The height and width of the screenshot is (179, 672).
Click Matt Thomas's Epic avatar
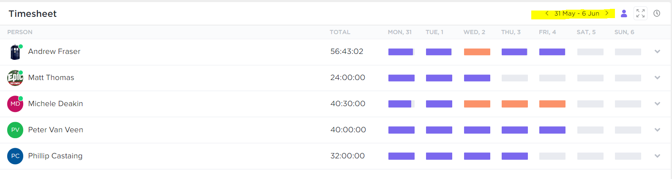[15, 78]
